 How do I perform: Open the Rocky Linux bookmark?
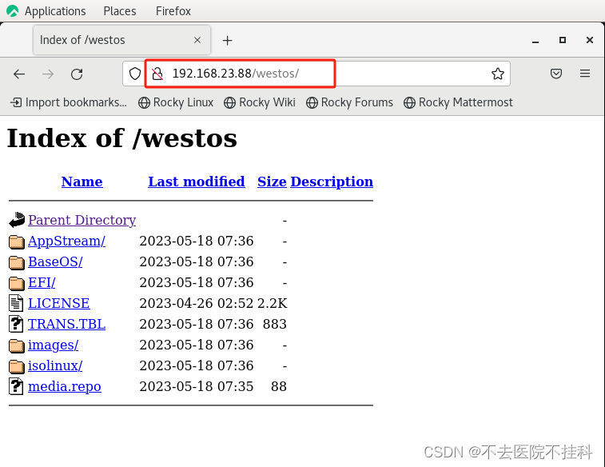[176, 102]
